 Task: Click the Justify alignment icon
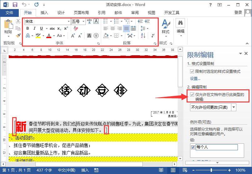[x=126, y=28]
